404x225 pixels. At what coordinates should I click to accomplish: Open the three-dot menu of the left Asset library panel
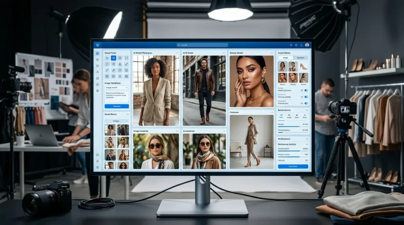pyautogui.click(x=127, y=114)
